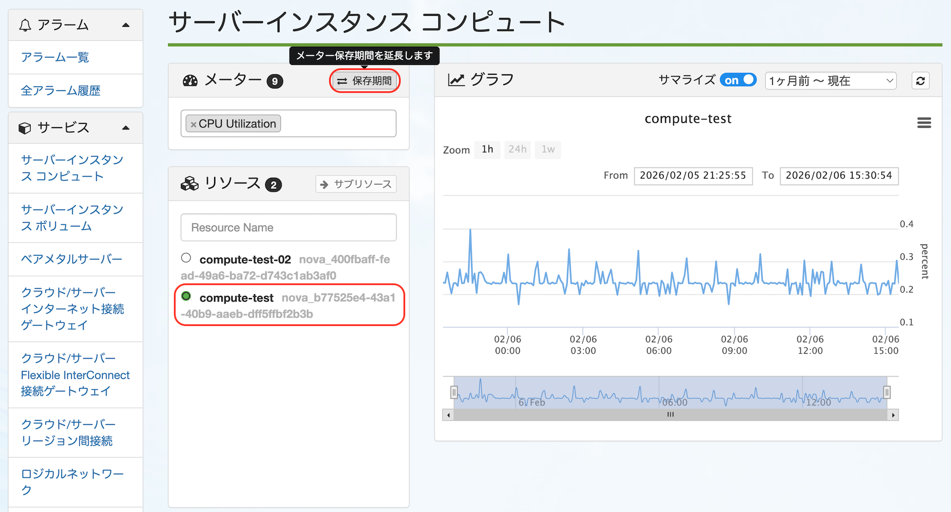
Task: Click the 保存期間 button
Action: pos(365,81)
